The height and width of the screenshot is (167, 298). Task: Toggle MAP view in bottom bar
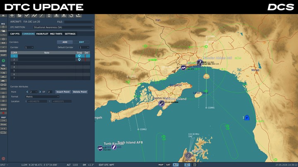tap(161, 165)
